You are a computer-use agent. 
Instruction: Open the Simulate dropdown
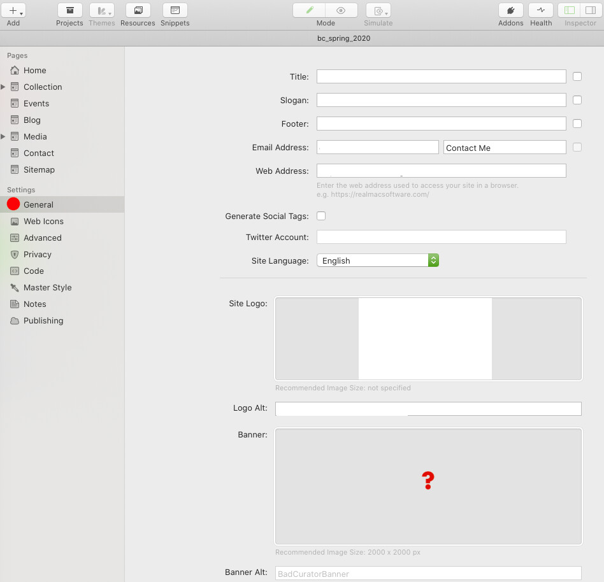click(x=378, y=10)
